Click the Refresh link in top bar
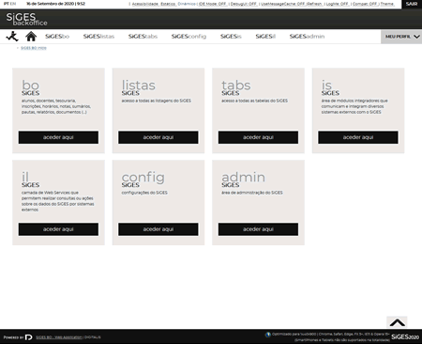The width and height of the screenshot is (422, 344). point(314,4)
